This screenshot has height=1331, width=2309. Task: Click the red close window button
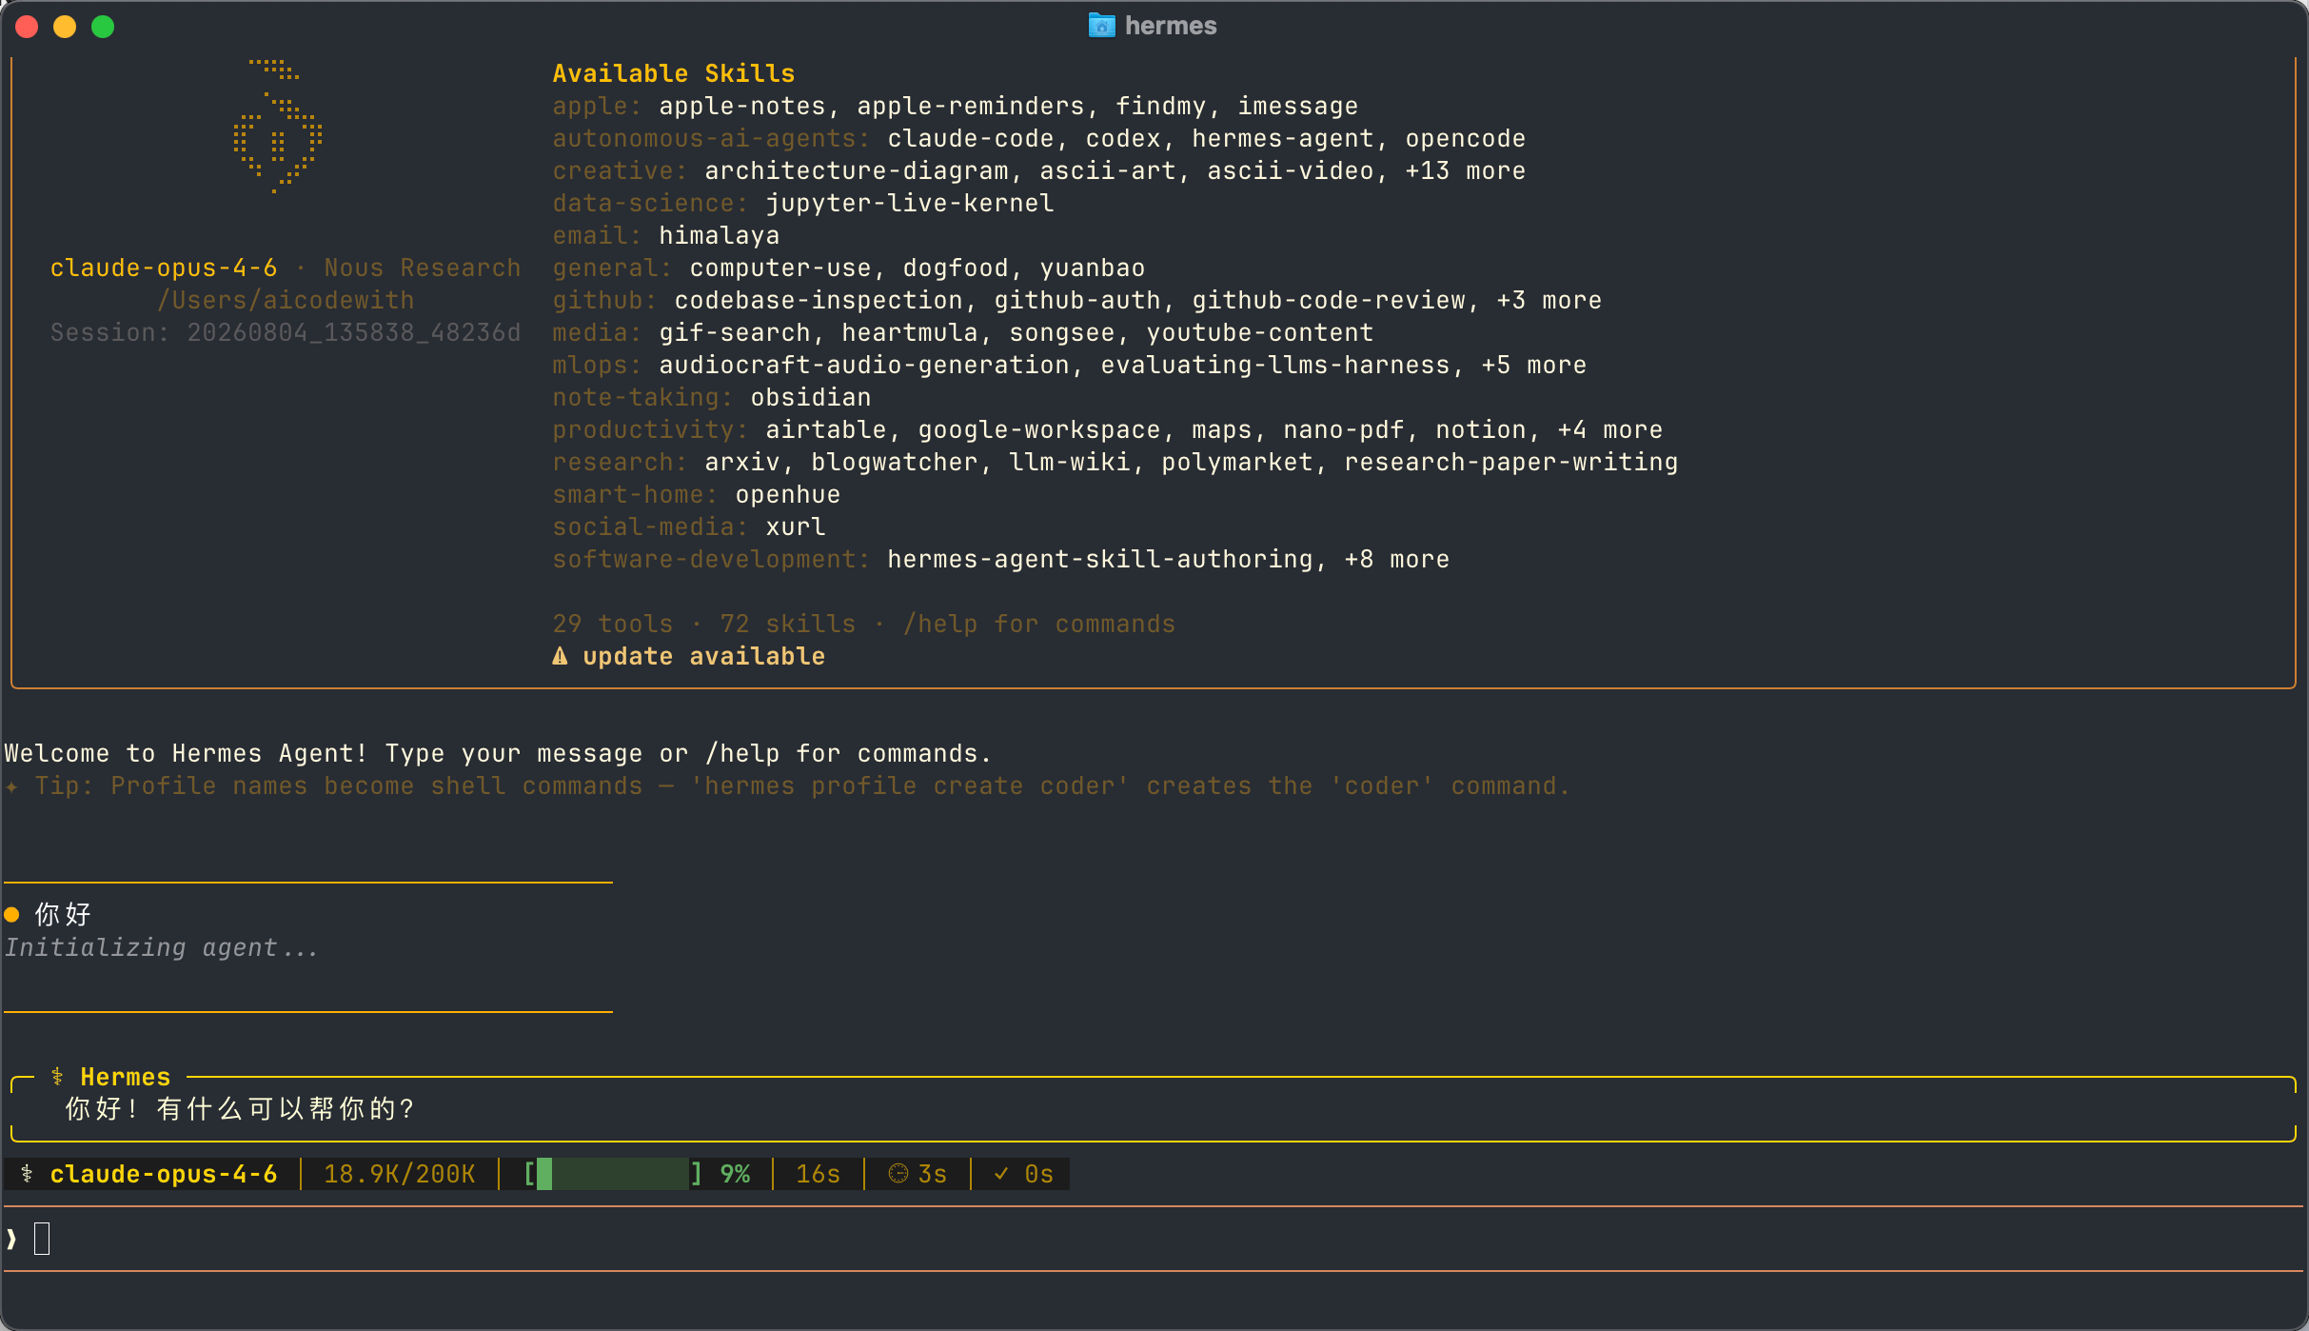[27, 27]
